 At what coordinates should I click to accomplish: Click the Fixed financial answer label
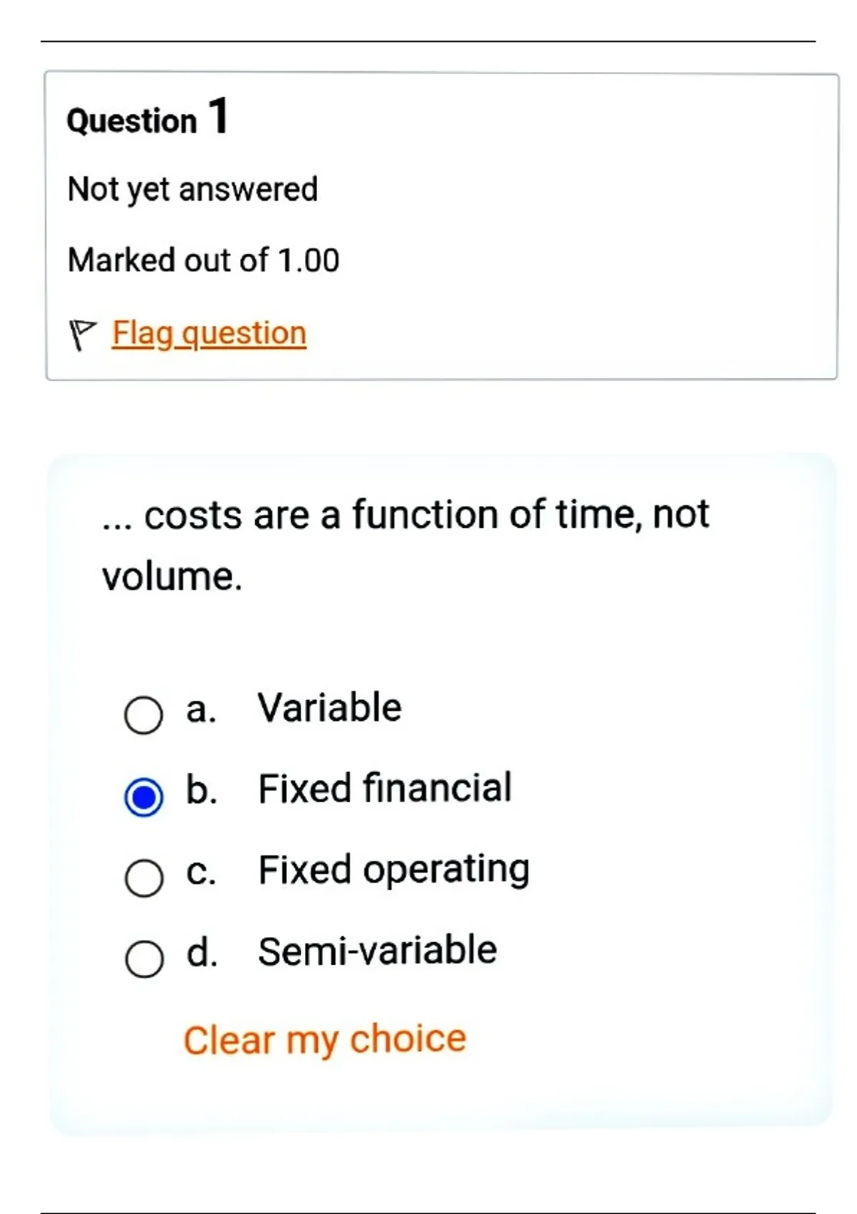pyautogui.click(x=384, y=789)
